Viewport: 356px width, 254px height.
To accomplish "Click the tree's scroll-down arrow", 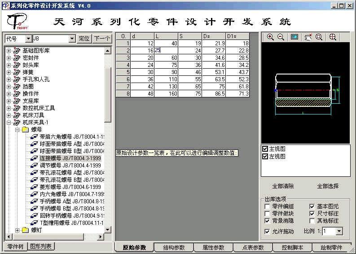I will [x=108, y=230].
